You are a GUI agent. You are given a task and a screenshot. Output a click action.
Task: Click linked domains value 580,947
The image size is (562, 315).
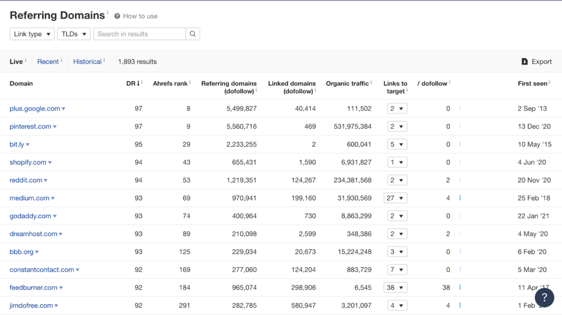pos(303,305)
